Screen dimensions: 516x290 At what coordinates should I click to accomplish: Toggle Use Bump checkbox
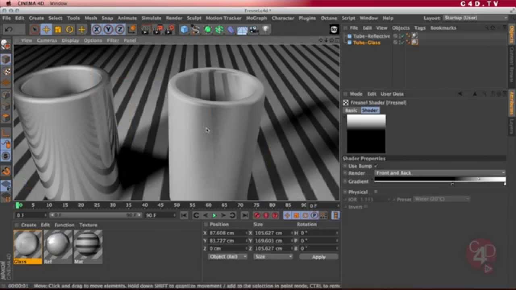click(376, 166)
